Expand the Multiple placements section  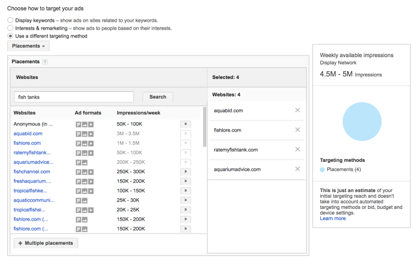(x=46, y=243)
